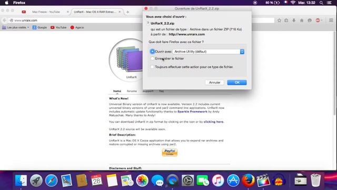
Task: Open System Preferences from the Dock
Action: coord(187,180)
